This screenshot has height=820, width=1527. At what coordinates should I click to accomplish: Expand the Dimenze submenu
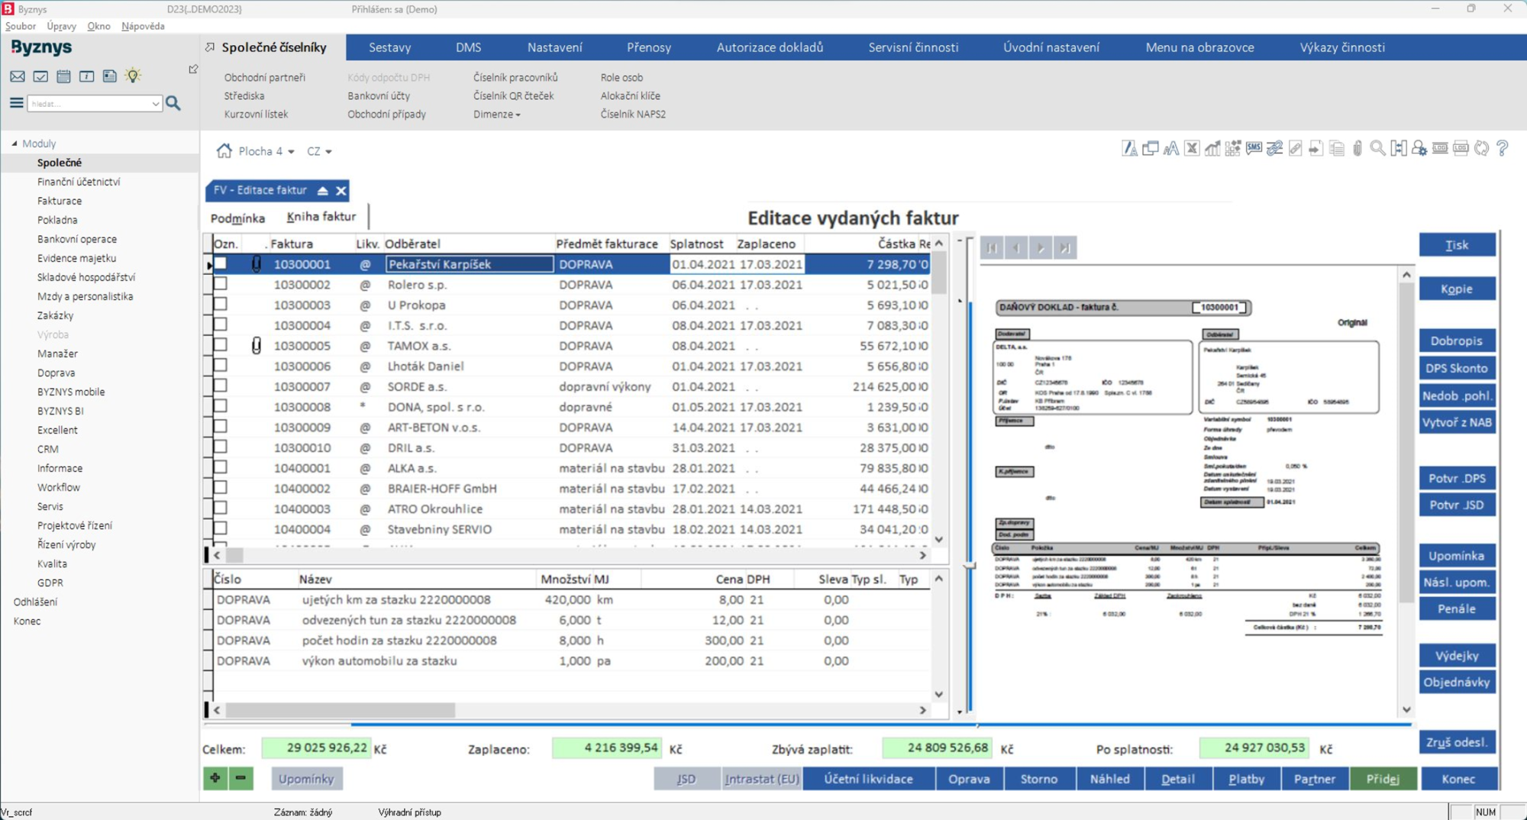496,115
